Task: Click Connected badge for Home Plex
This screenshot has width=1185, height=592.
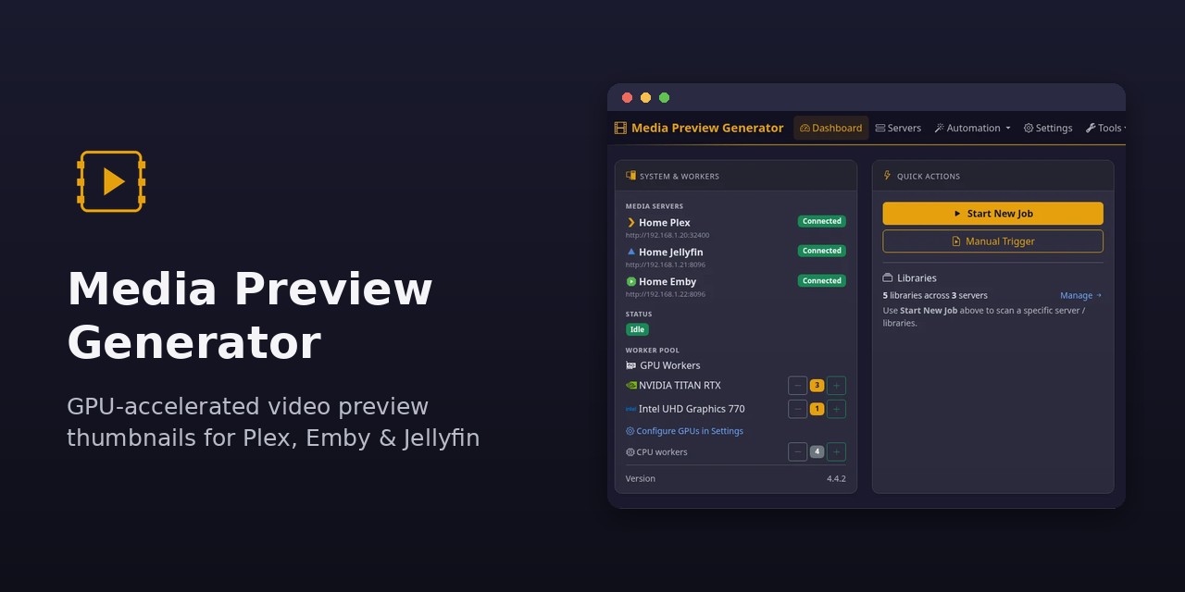Action: pos(822,221)
